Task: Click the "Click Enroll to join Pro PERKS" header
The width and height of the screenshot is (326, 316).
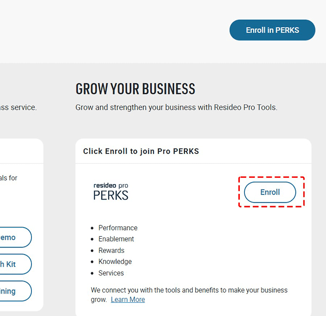Action: click(x=141, y=151)
